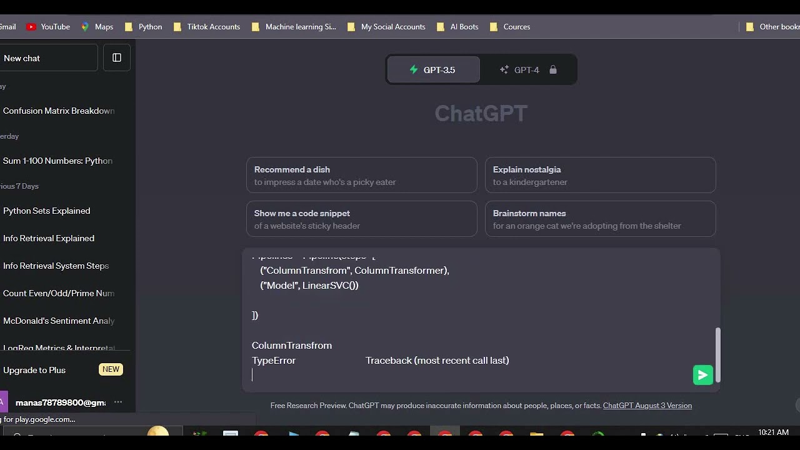Open ChatGPT August 3 Version link
800x450 pixels.
647,406
